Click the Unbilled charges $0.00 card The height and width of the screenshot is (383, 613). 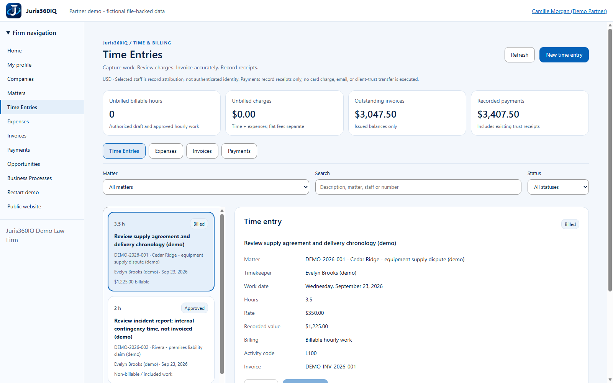click(x=284, y=113)
